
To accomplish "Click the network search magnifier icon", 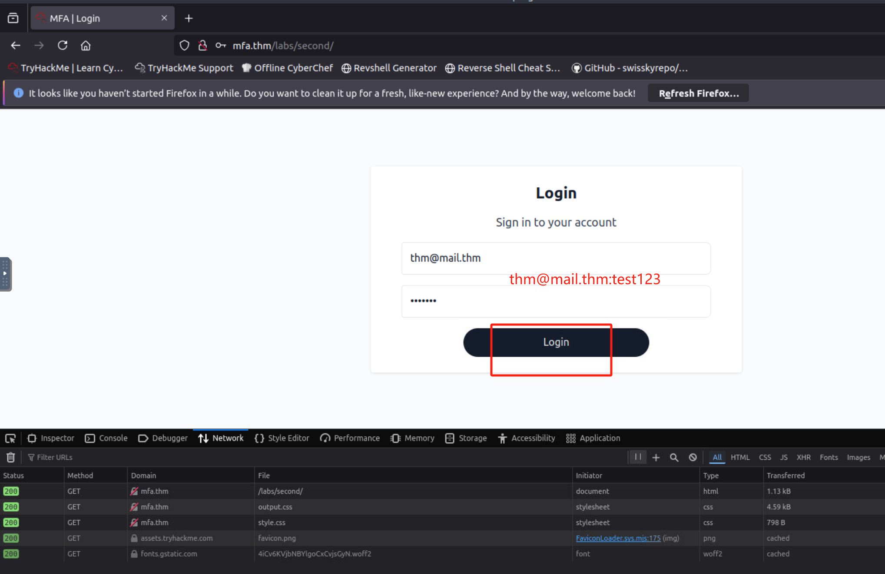I will [674, 457].
